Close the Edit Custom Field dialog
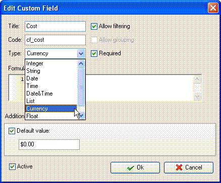 213,8
